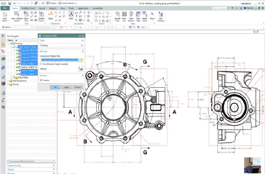The width and height of the screenshot is (265, 174).
Task: Click the Find a Command search box
Action: (x=221, y=8)
